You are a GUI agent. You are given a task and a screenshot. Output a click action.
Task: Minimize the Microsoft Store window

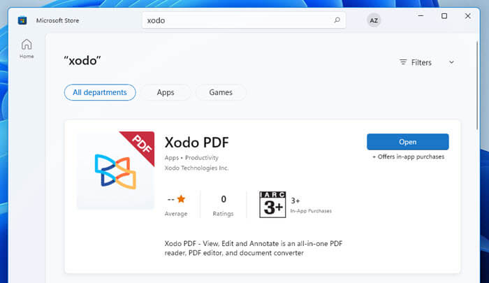(x=421, y=15)
